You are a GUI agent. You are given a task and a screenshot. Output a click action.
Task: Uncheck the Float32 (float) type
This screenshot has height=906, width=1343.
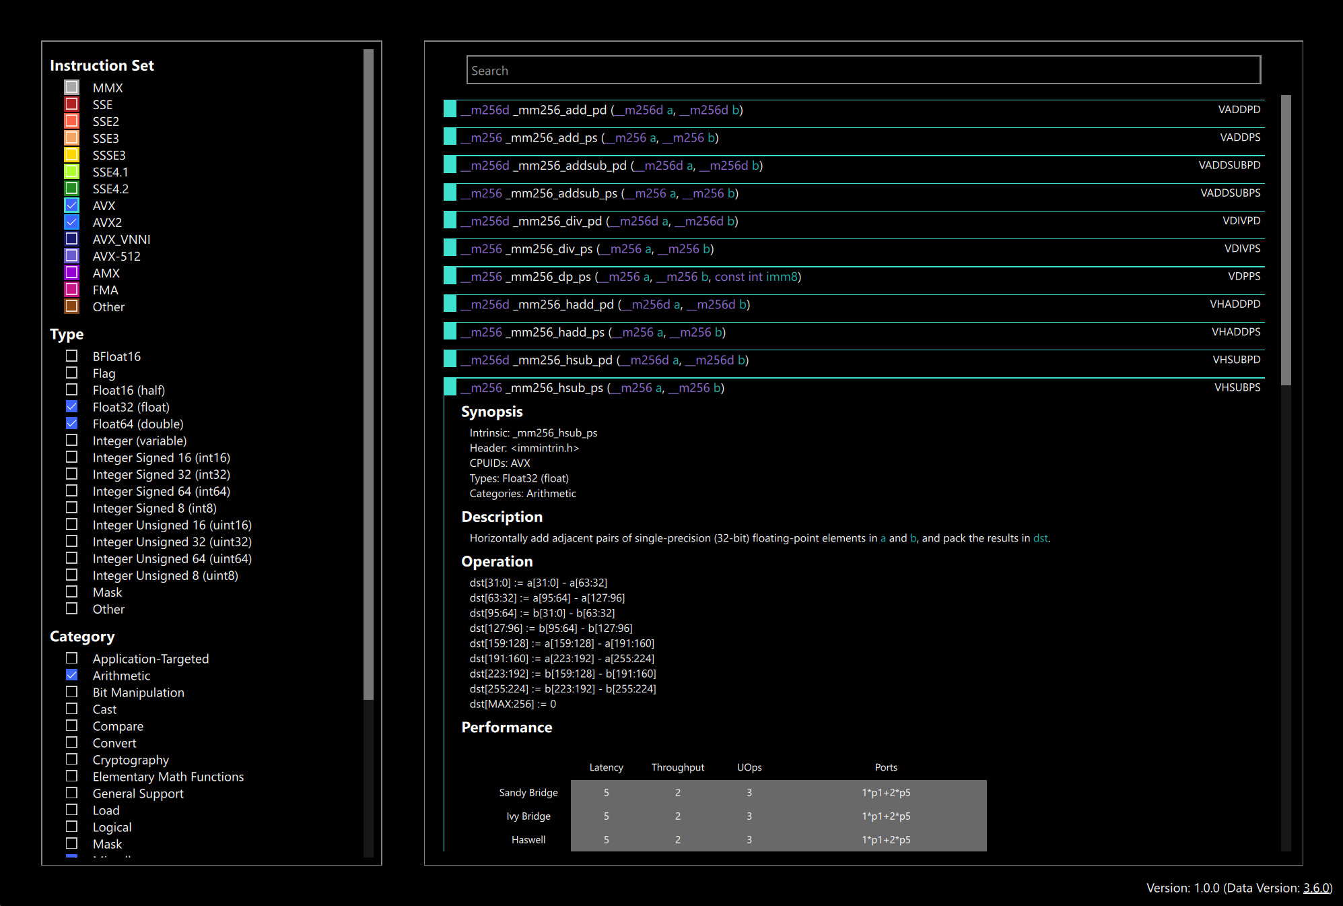72,407
